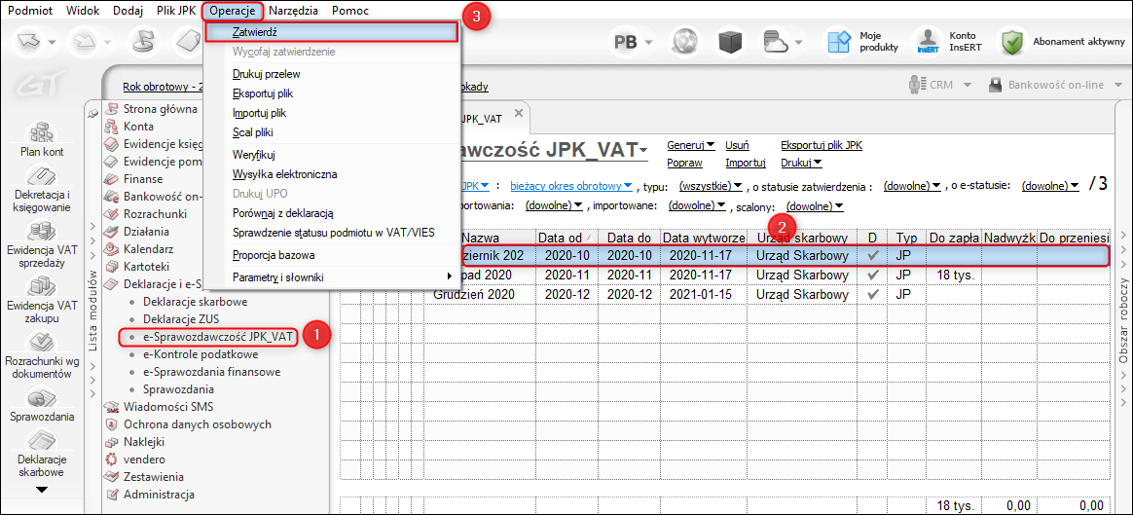Click the Eksportuj plik JPK link
This screenshot has height=515, width=1133.
pyautogui.click(x=821, y=145)
